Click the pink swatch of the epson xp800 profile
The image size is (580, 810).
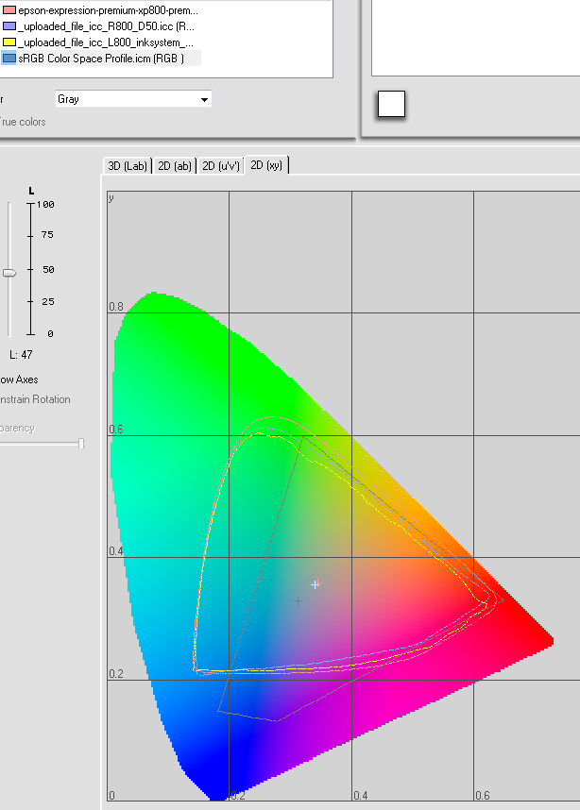[x=9, y=10]
